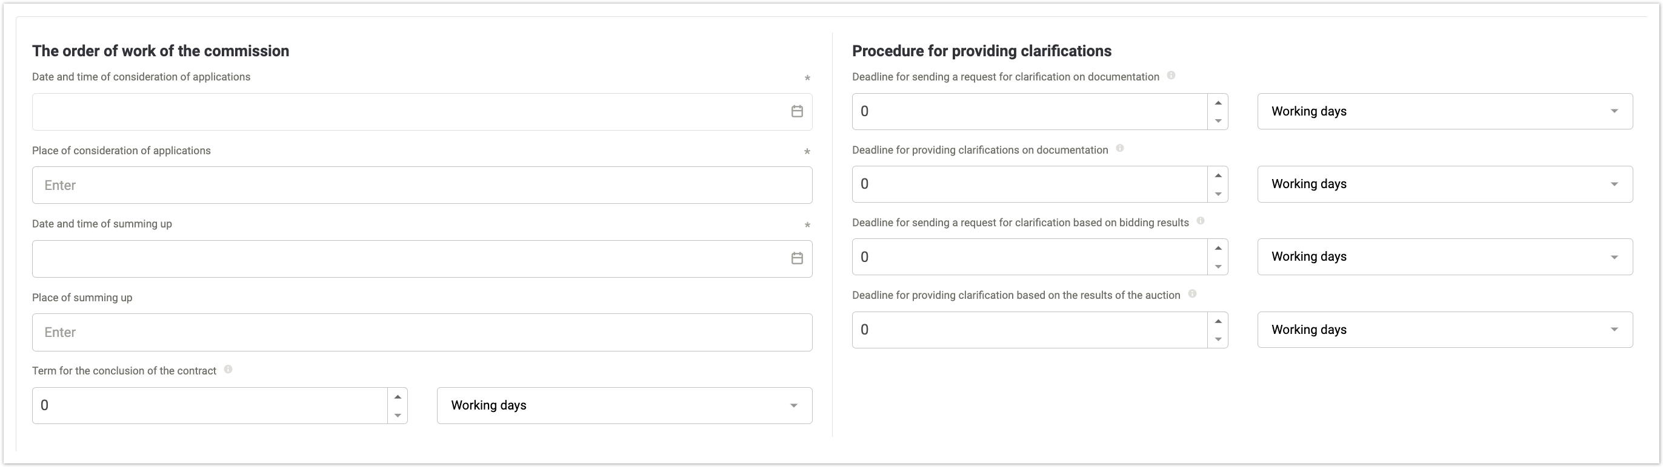
Task: Click info icon for auction results clarification deadline
Action: click(1192, 294)
